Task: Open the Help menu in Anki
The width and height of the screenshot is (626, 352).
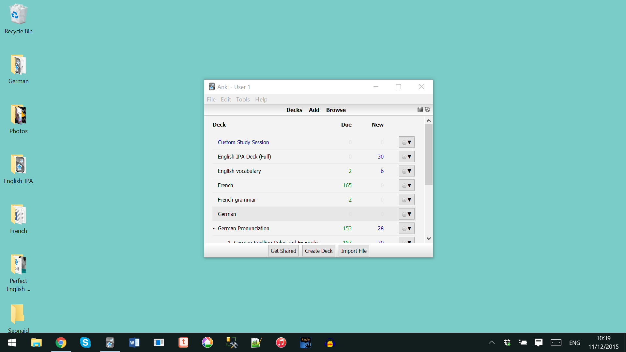Action: tap(261, 99)
